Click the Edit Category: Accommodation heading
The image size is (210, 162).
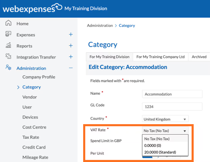coord(128,67)
